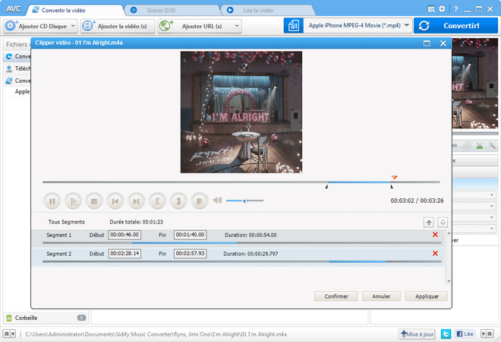
Task: Pause the video playback
Action: click(52, 201)
